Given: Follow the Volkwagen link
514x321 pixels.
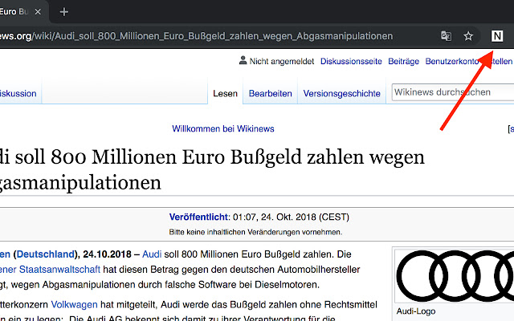Looking at the screenshot, I should pyautogui.click(x=74, y=305).
